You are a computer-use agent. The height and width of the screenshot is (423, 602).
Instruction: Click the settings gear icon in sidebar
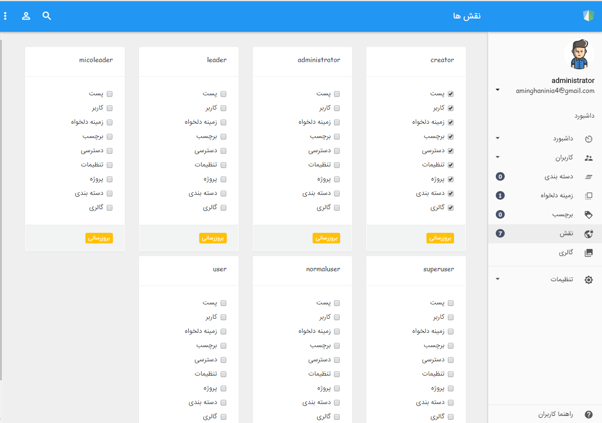(589, 280)
